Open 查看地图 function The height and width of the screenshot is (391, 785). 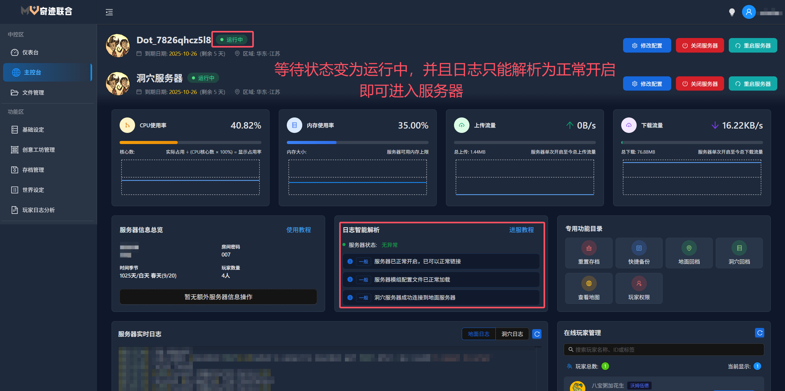click(588, 288)
